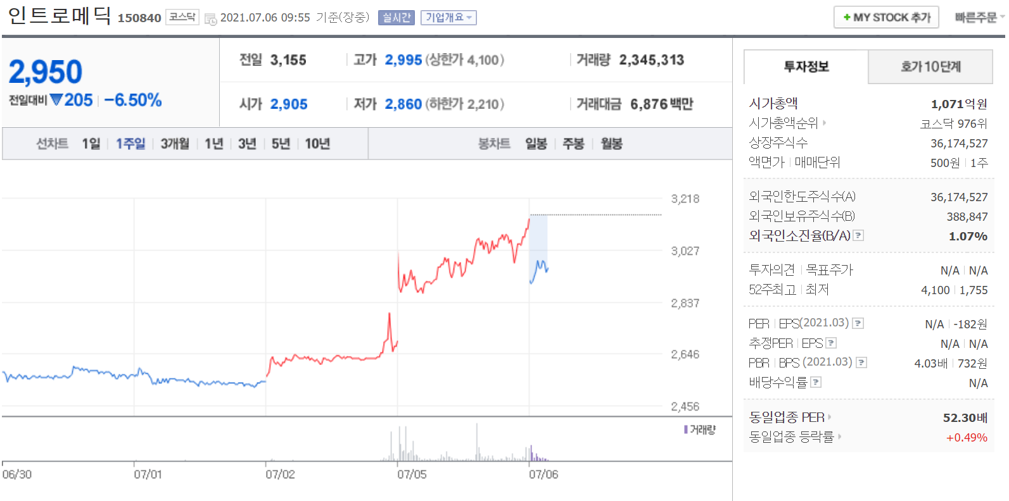
Task: Select the 5년 line chart period
Action: point(281,144)
